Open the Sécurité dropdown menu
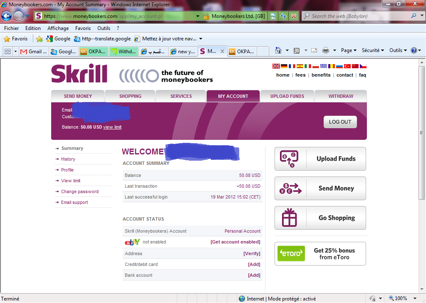Viewport: 426px width, 303px height. click(x=373, y=50)
